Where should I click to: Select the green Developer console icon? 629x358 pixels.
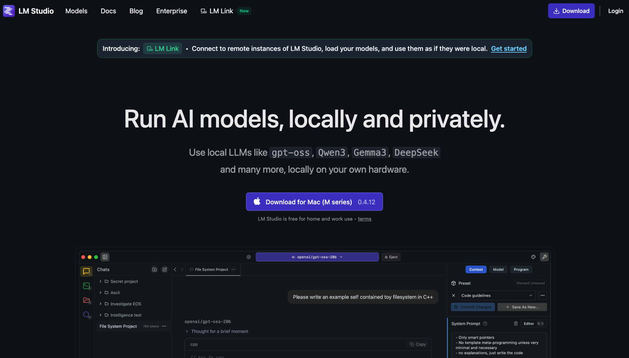(87, 286)
